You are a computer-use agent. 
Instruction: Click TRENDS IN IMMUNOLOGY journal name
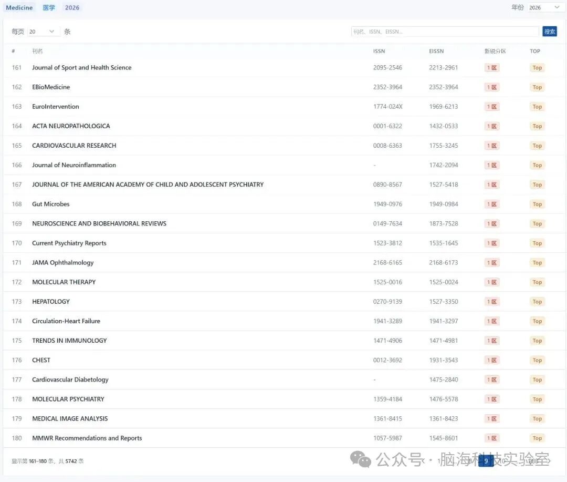(x=69, y=341)
